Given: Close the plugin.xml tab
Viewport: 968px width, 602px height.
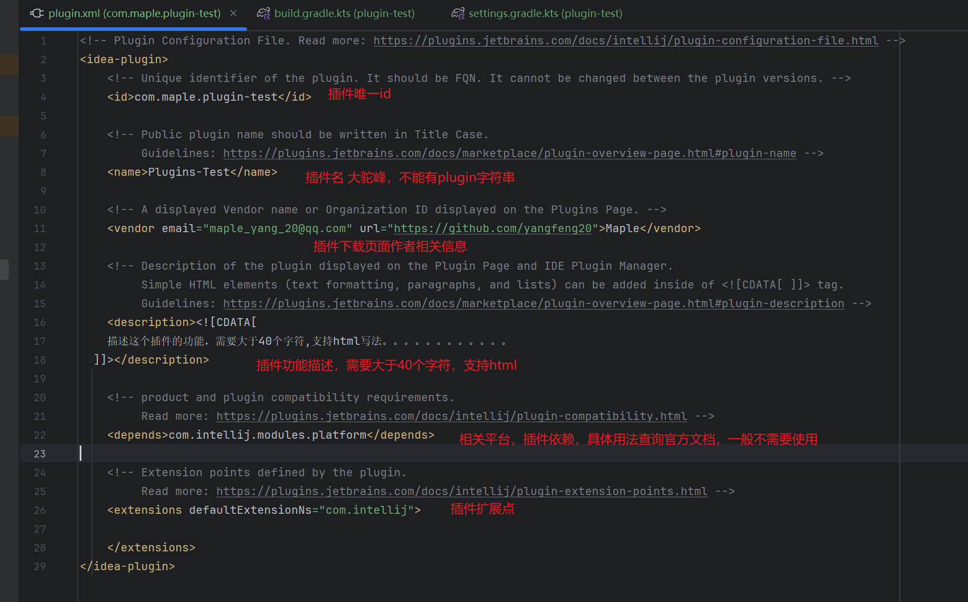Looking at the screenshot, I should (x=233, y=13).
